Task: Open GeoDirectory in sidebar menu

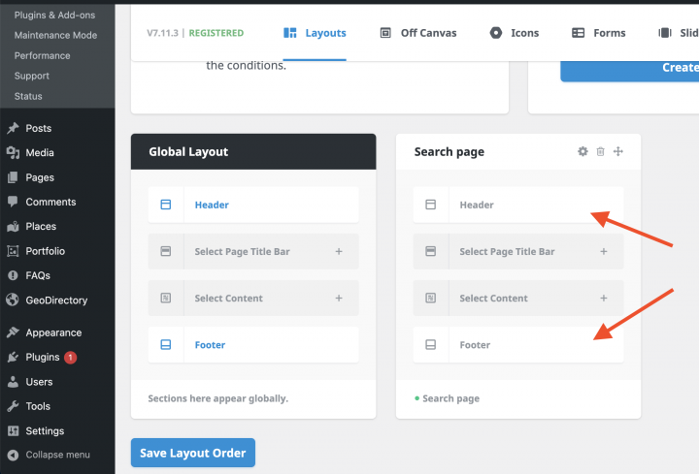Action: [56, 300]
